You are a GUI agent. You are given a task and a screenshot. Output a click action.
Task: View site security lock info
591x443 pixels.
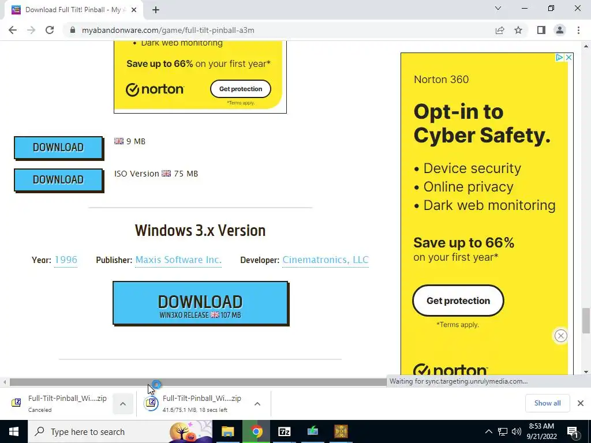point(73,30)
